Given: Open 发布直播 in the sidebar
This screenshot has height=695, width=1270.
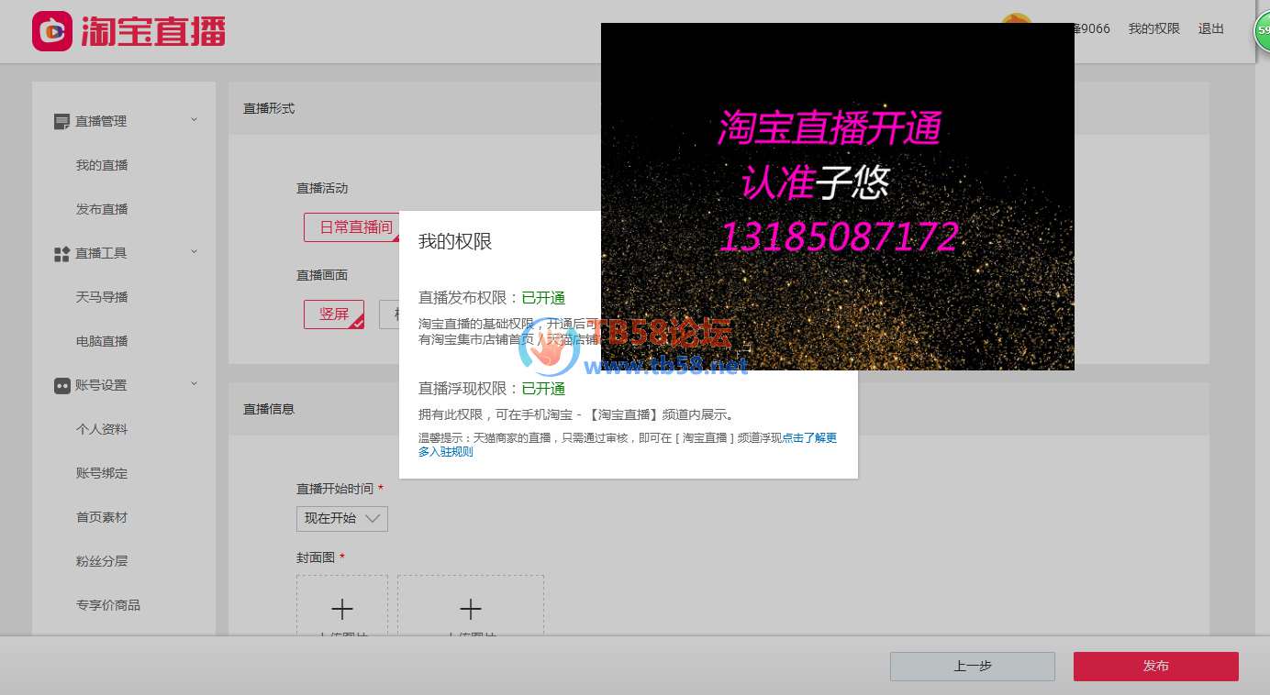Looking at the screenshot, I should (102, 210).
